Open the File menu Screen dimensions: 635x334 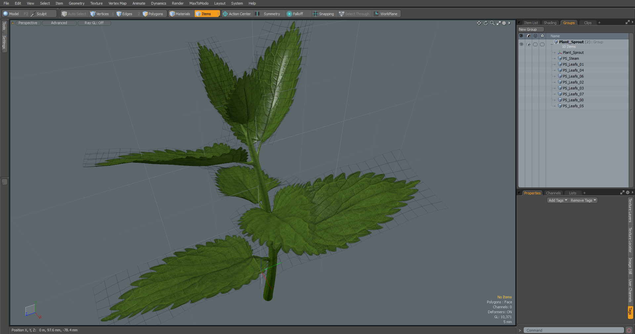pos(6,3)
